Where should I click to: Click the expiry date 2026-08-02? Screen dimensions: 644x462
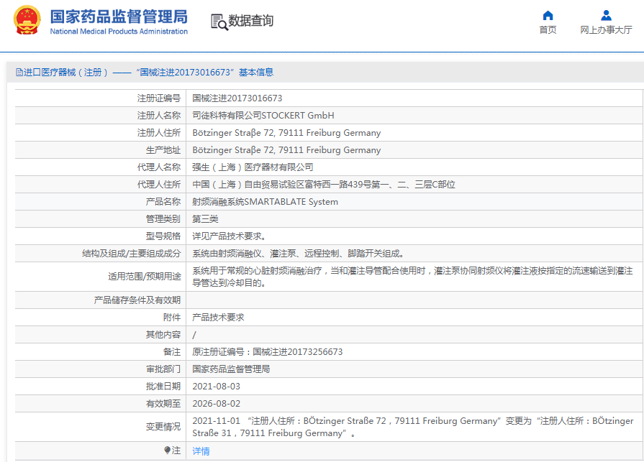[x=216, y=404]
